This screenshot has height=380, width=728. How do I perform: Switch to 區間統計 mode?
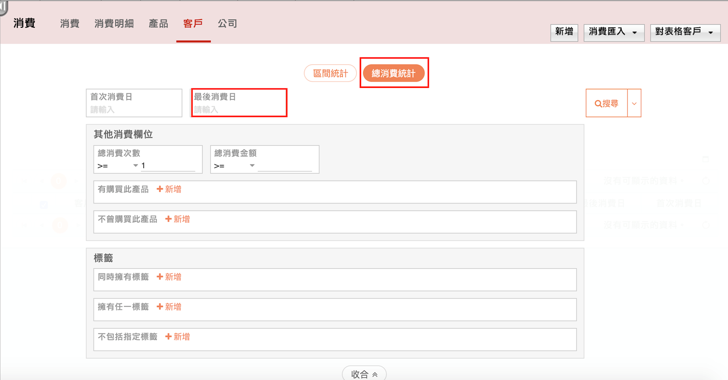coord(330,73)
